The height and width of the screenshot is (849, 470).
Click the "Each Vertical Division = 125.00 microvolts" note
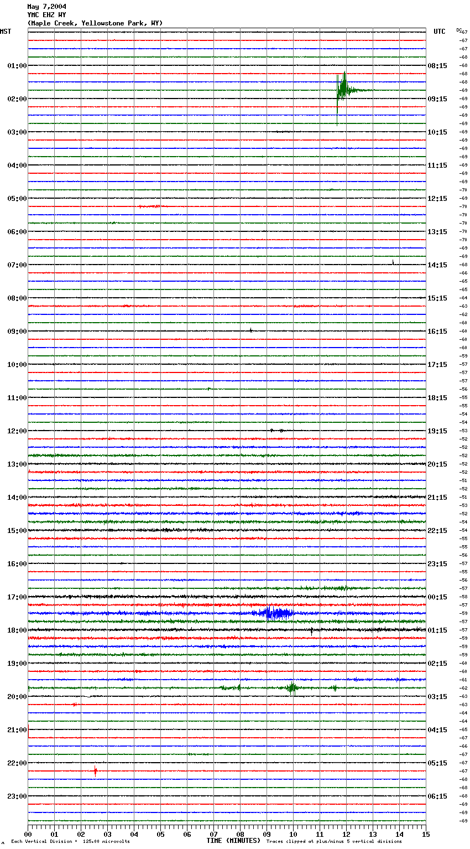pos(70,842)
